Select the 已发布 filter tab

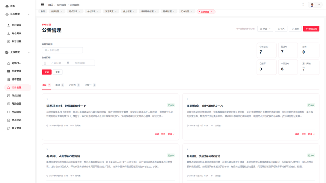point(75,85)
